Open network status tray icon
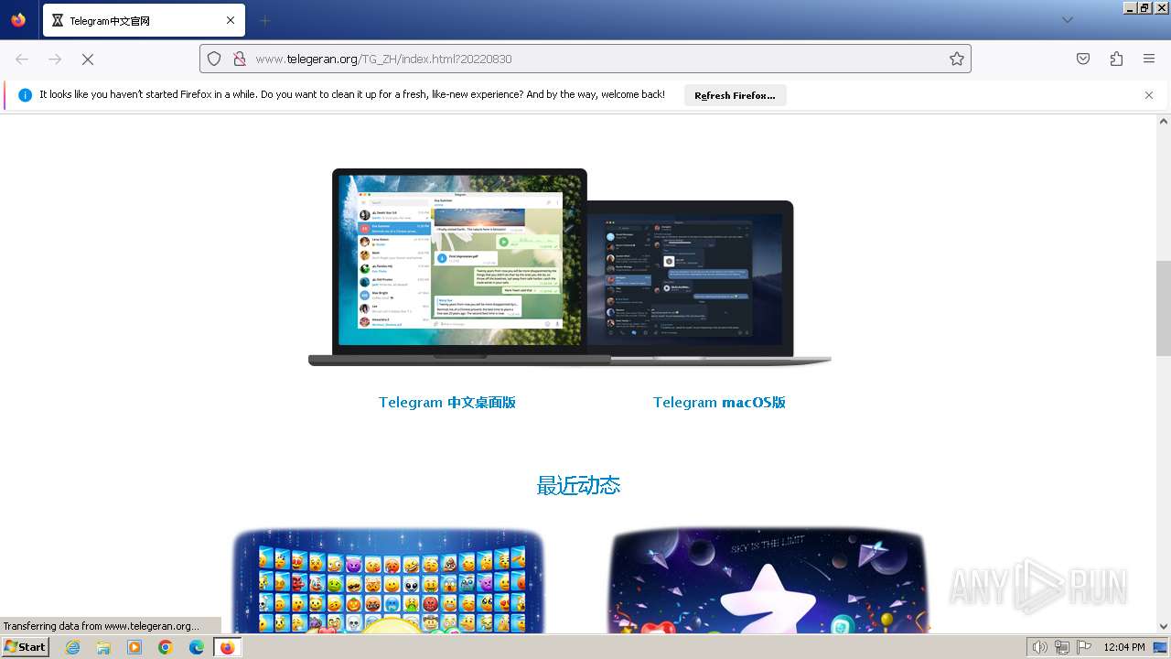1171x659 pixels. pyautogui.click(x=1061, y=647)
